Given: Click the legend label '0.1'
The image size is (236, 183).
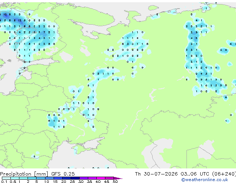Looking at the screenshot, I should coord(4,182).
